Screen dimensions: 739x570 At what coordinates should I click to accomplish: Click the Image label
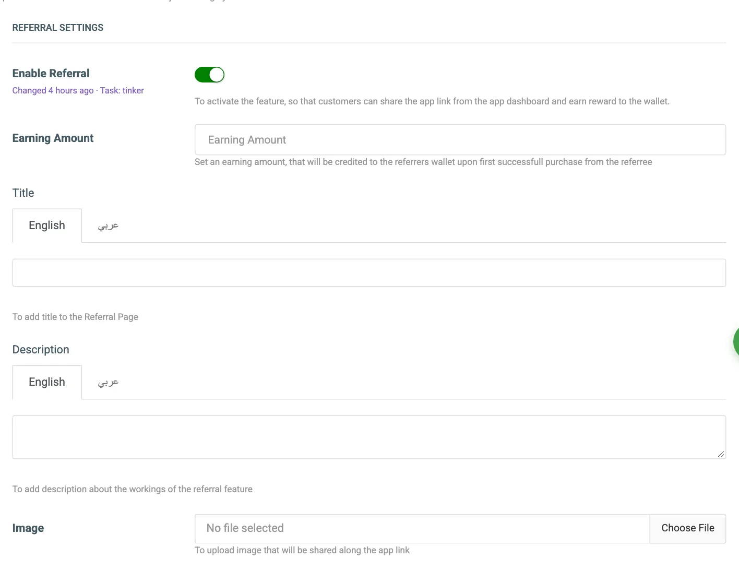click(28, 528)
